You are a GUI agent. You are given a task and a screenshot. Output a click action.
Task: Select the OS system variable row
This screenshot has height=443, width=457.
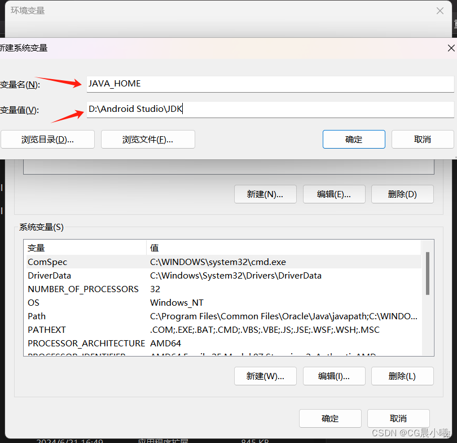[x=224, y=303]
